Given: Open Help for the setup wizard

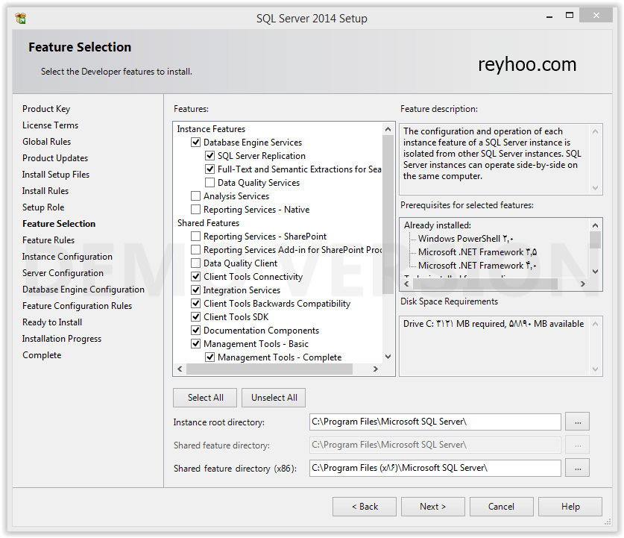Looking at the screenshot, I should tap(570, 507).
